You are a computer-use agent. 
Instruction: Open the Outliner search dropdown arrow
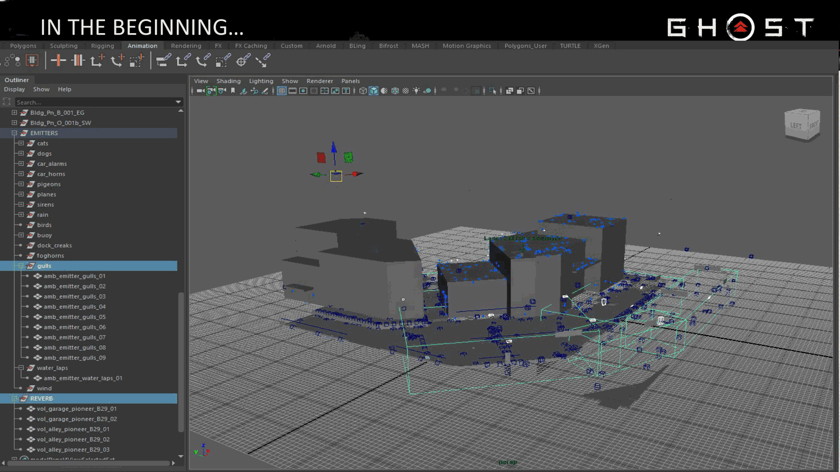[178, 102]
